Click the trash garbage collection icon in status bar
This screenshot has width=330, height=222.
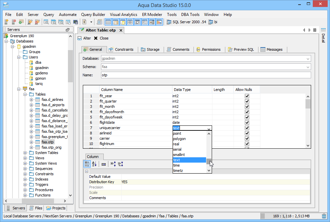[324, 216]
